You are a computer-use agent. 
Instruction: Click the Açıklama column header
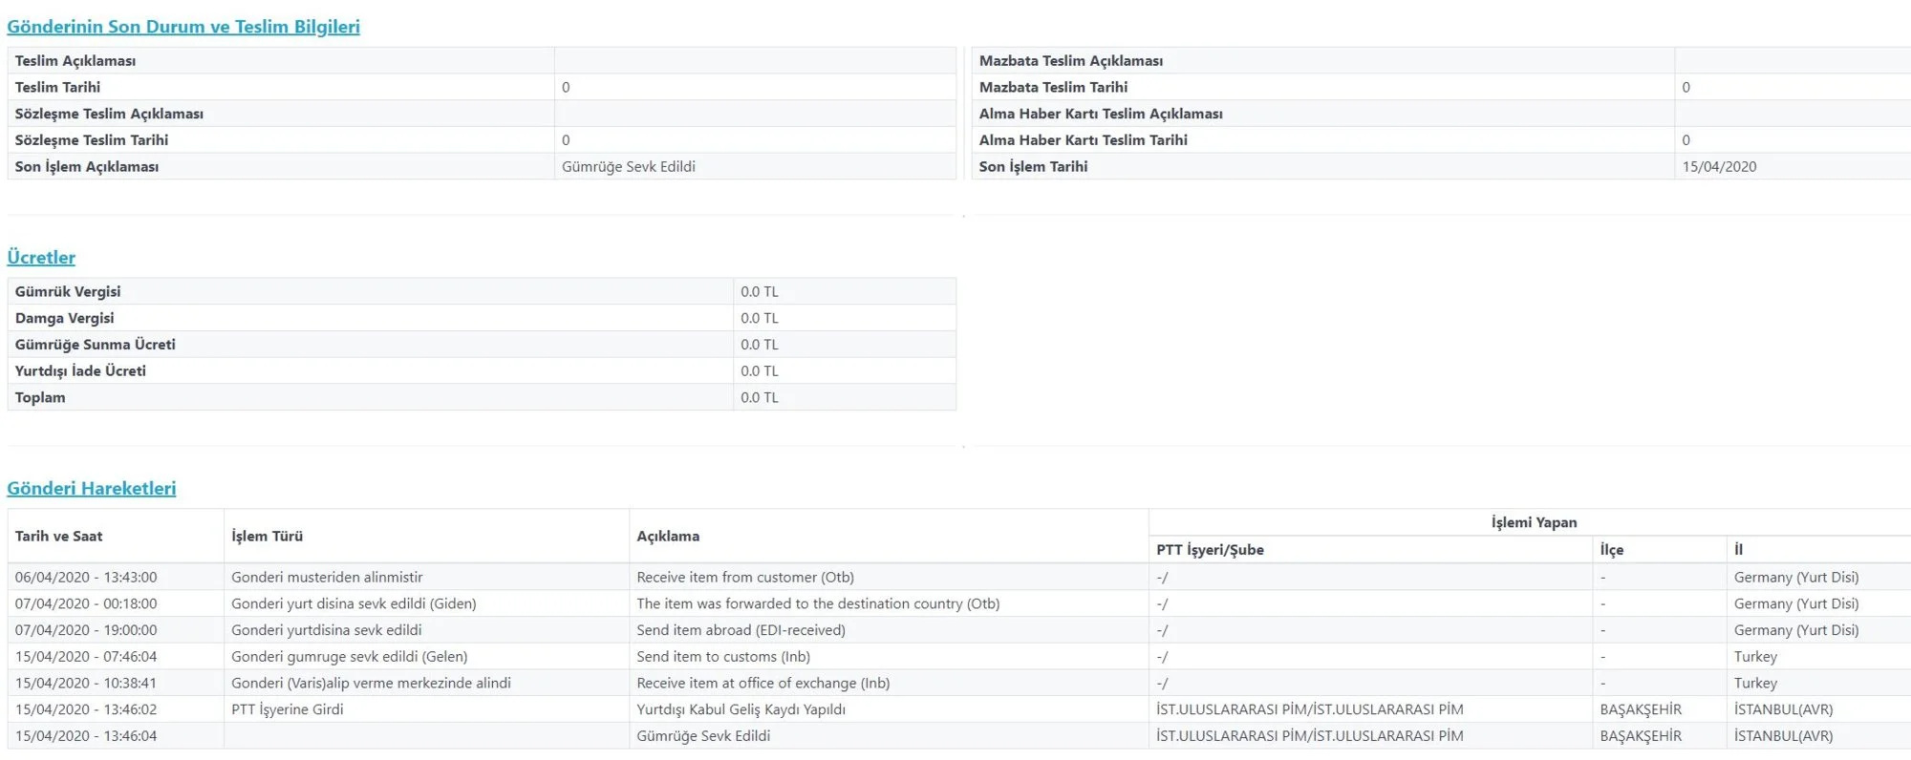(668, 537)
